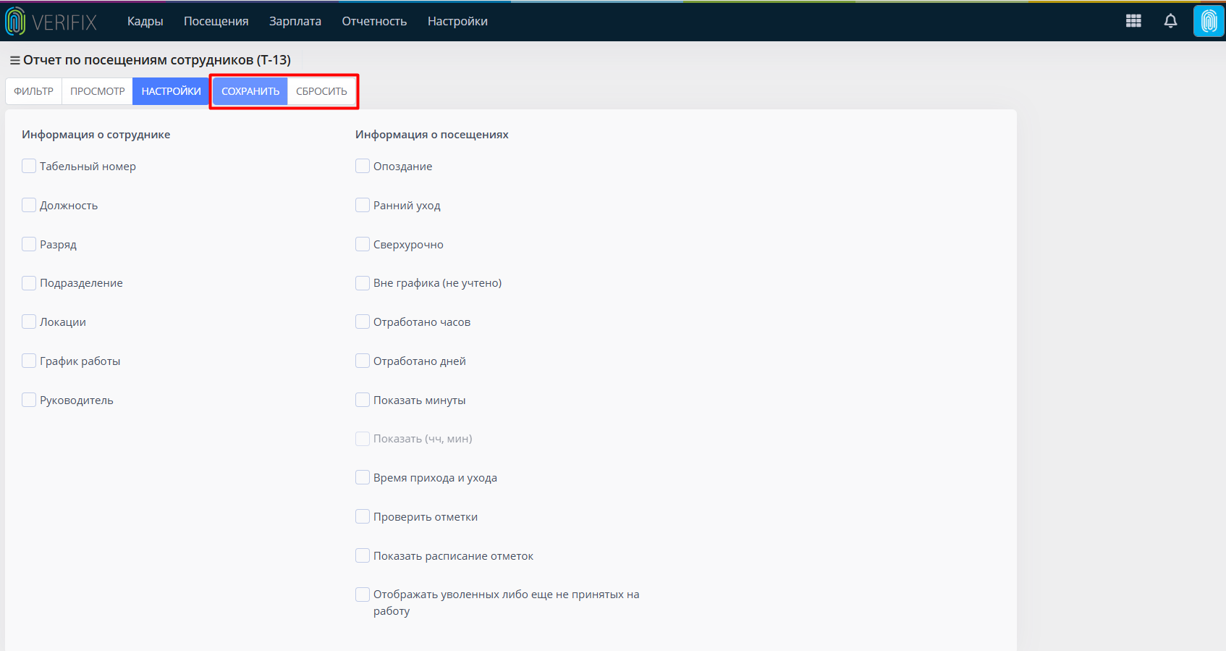This screenshot has width=1226, height=651.
Task: Enable Вне графика (не учтено) checkbox
Action: tap(363, 282)
